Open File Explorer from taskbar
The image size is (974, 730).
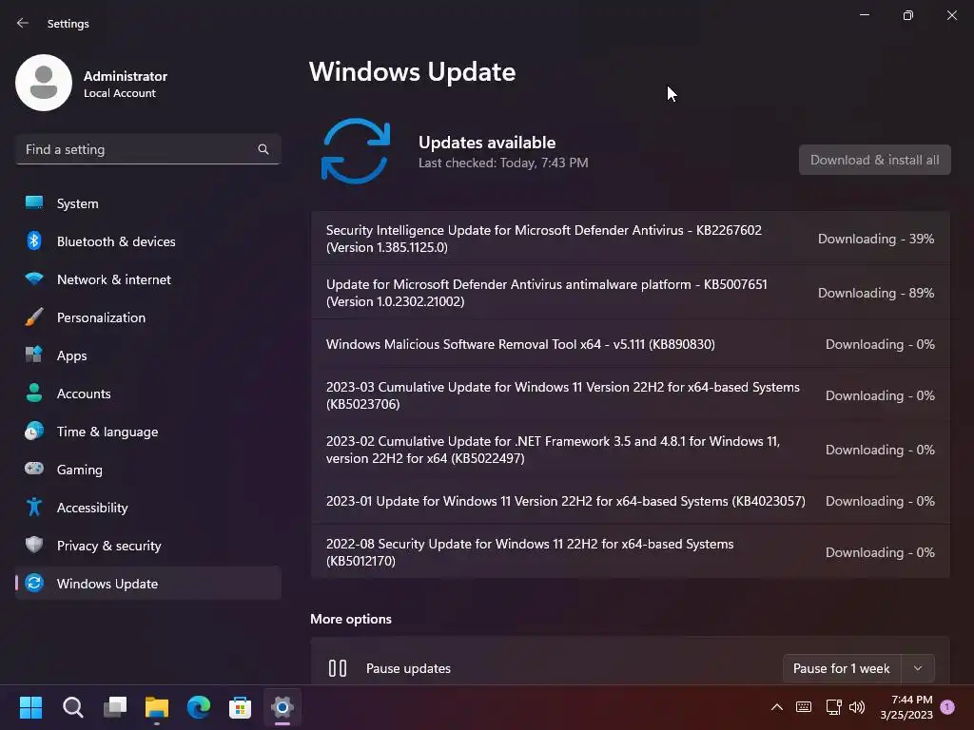157,707
